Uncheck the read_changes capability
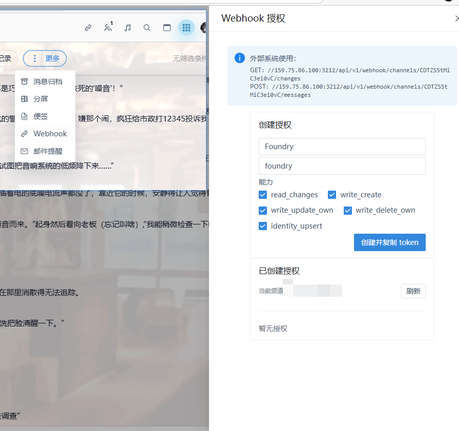 coord(263,195)
